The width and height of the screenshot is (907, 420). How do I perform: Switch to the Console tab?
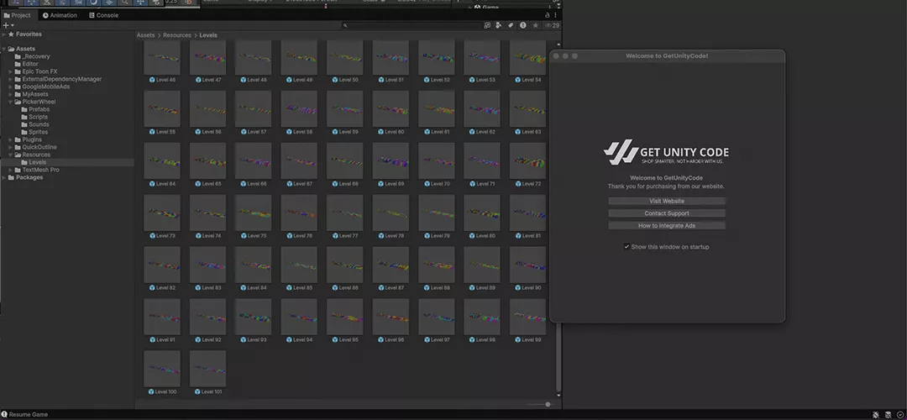tap(103, 15)
